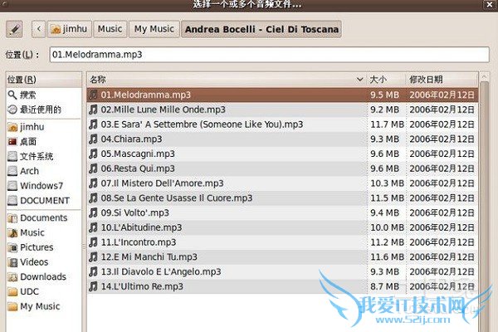Select file 13.Il Diavolo E L'Angelo.mp3
498x332 pixels.
(x=282, y=271)
